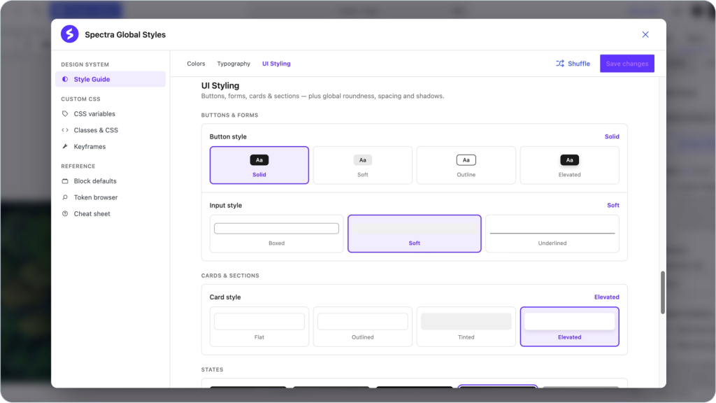
Task: Click the Block defaults icon
Action: (x=65, y=181)
